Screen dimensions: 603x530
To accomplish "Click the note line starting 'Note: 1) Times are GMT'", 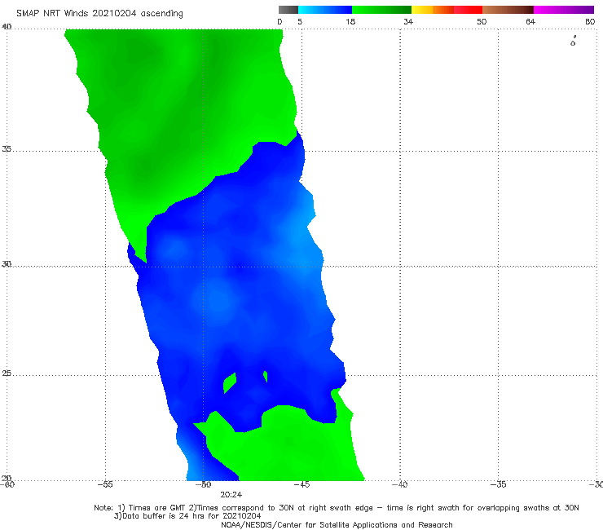I will 337,508.
